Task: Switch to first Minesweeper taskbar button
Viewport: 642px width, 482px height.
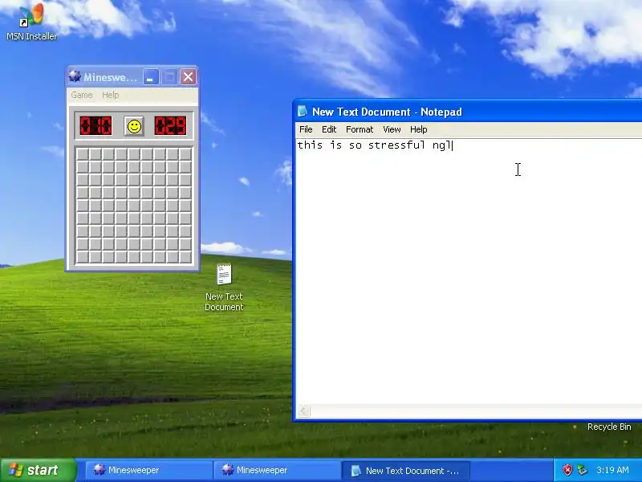Action: coord(148,470)
